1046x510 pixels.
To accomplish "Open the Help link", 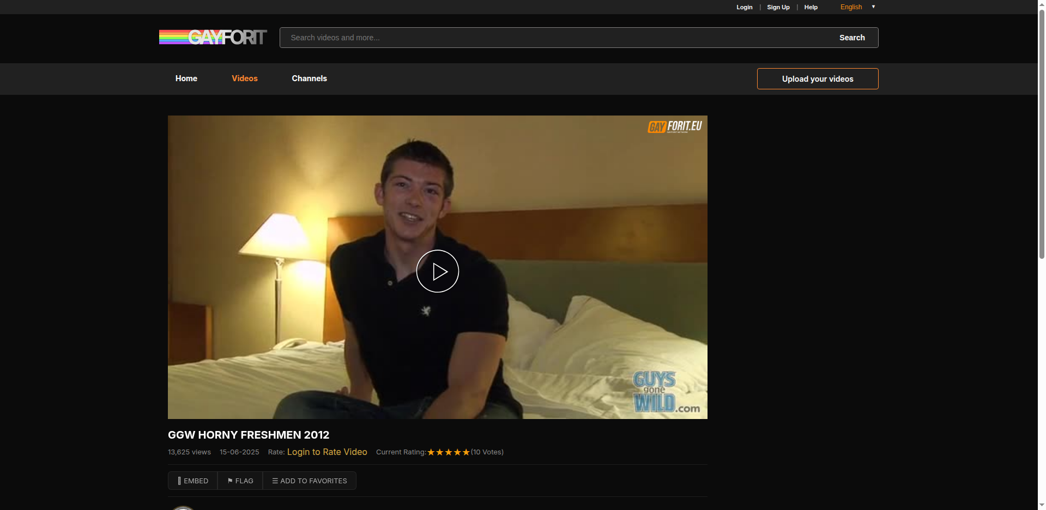I will pyautogui.click(x=811, y=7).
